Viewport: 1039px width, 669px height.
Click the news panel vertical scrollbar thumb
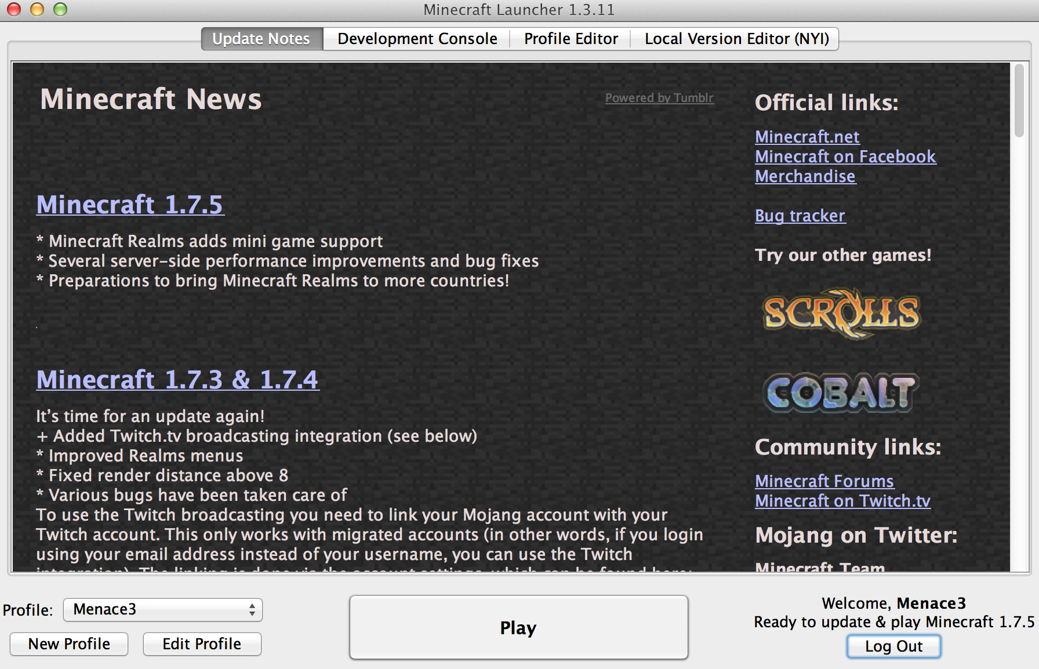coord(1019,101)
